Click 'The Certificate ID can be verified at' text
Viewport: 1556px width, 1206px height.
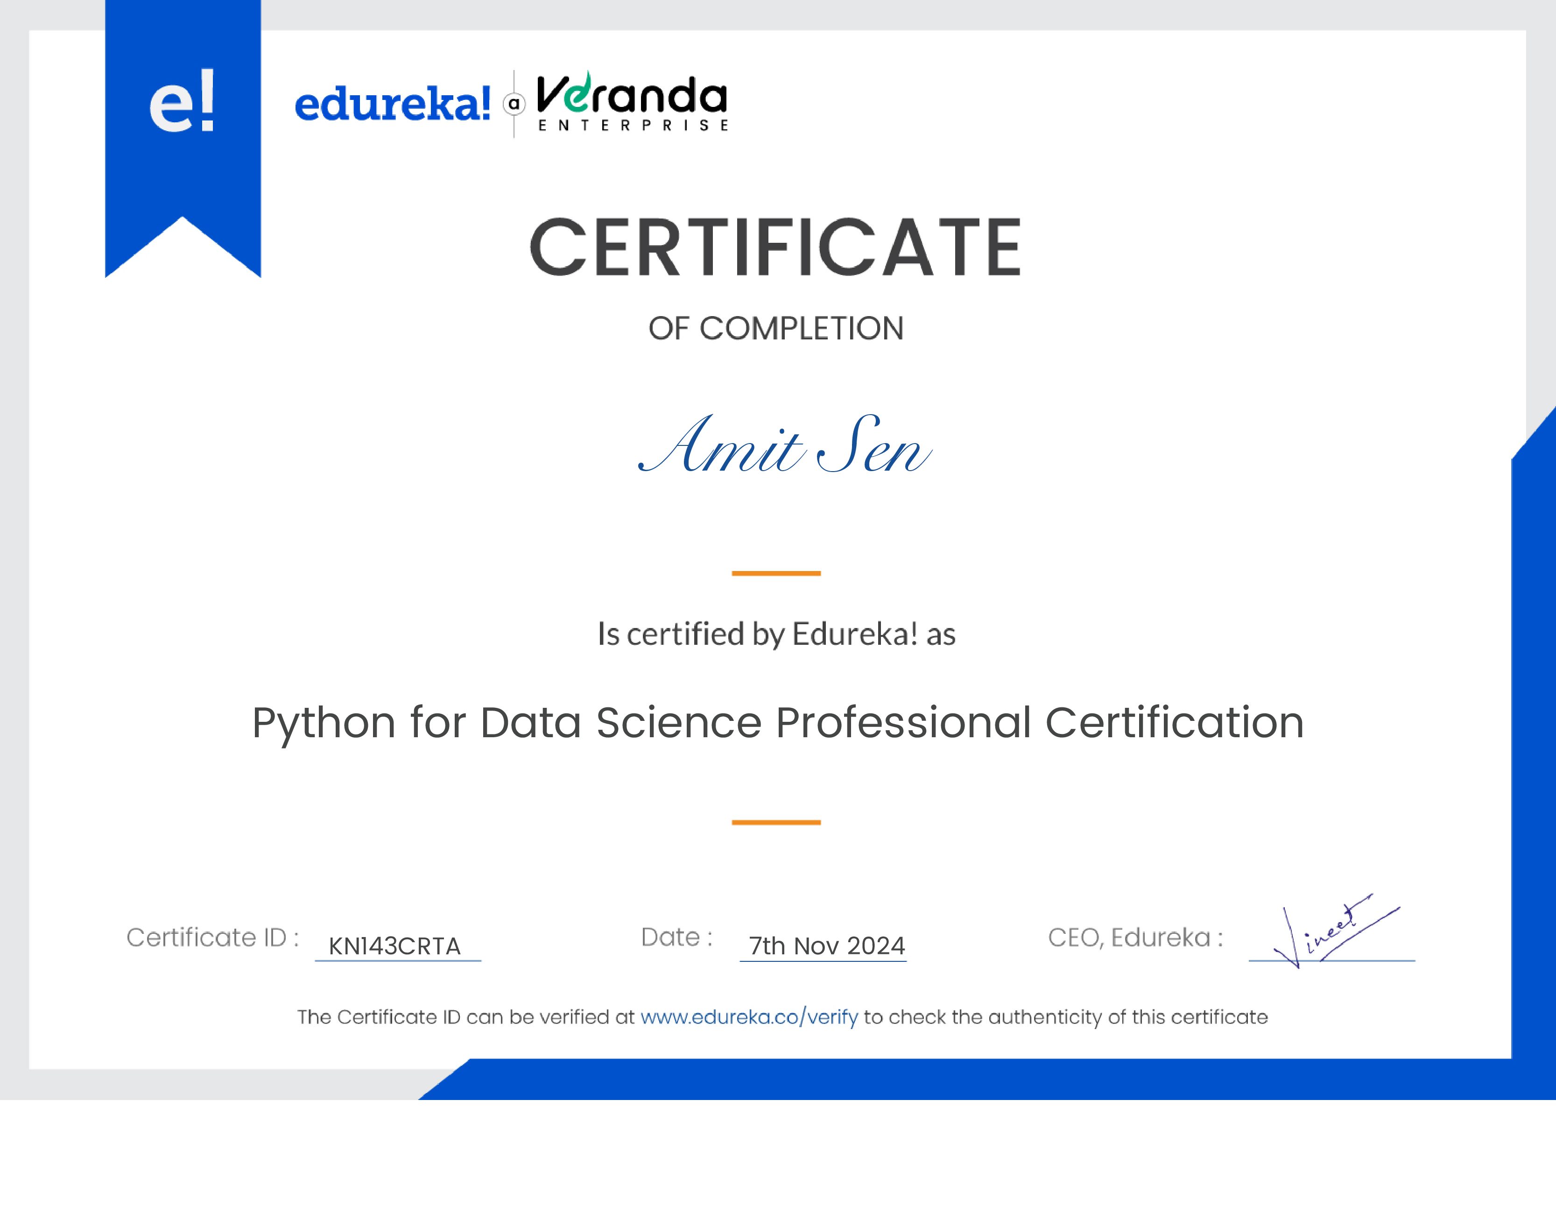tap(465, 1017)
